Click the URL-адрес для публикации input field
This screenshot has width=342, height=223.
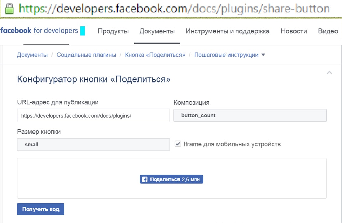coord(93,115)
